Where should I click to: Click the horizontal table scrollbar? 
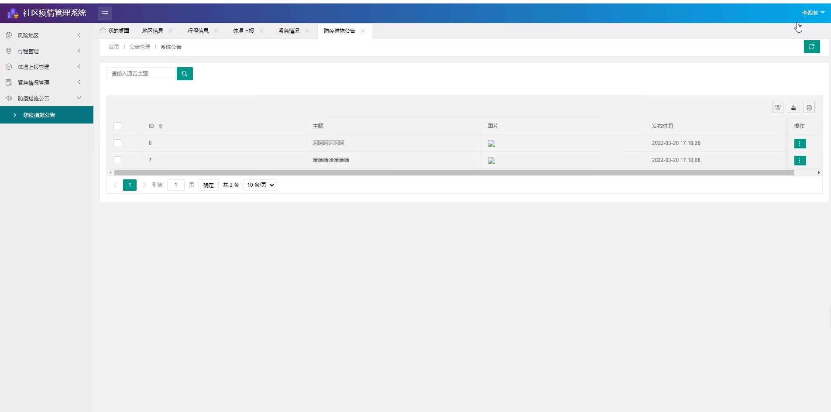[454, 173]
